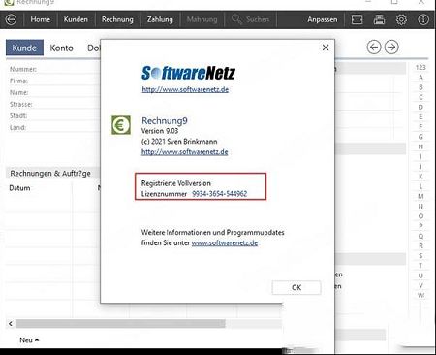The height and width of the screenshot is (355, 436).
Task: Open the softwarenetz.de link under the logo
Action: [185, 89]
